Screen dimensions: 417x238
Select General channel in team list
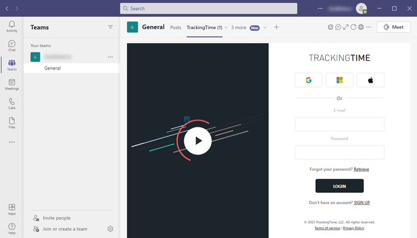(71, 68)
